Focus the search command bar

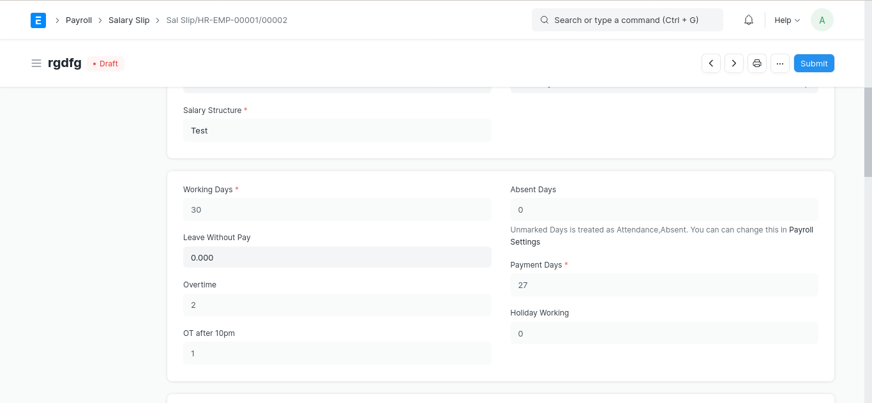(x=628, y=20)
